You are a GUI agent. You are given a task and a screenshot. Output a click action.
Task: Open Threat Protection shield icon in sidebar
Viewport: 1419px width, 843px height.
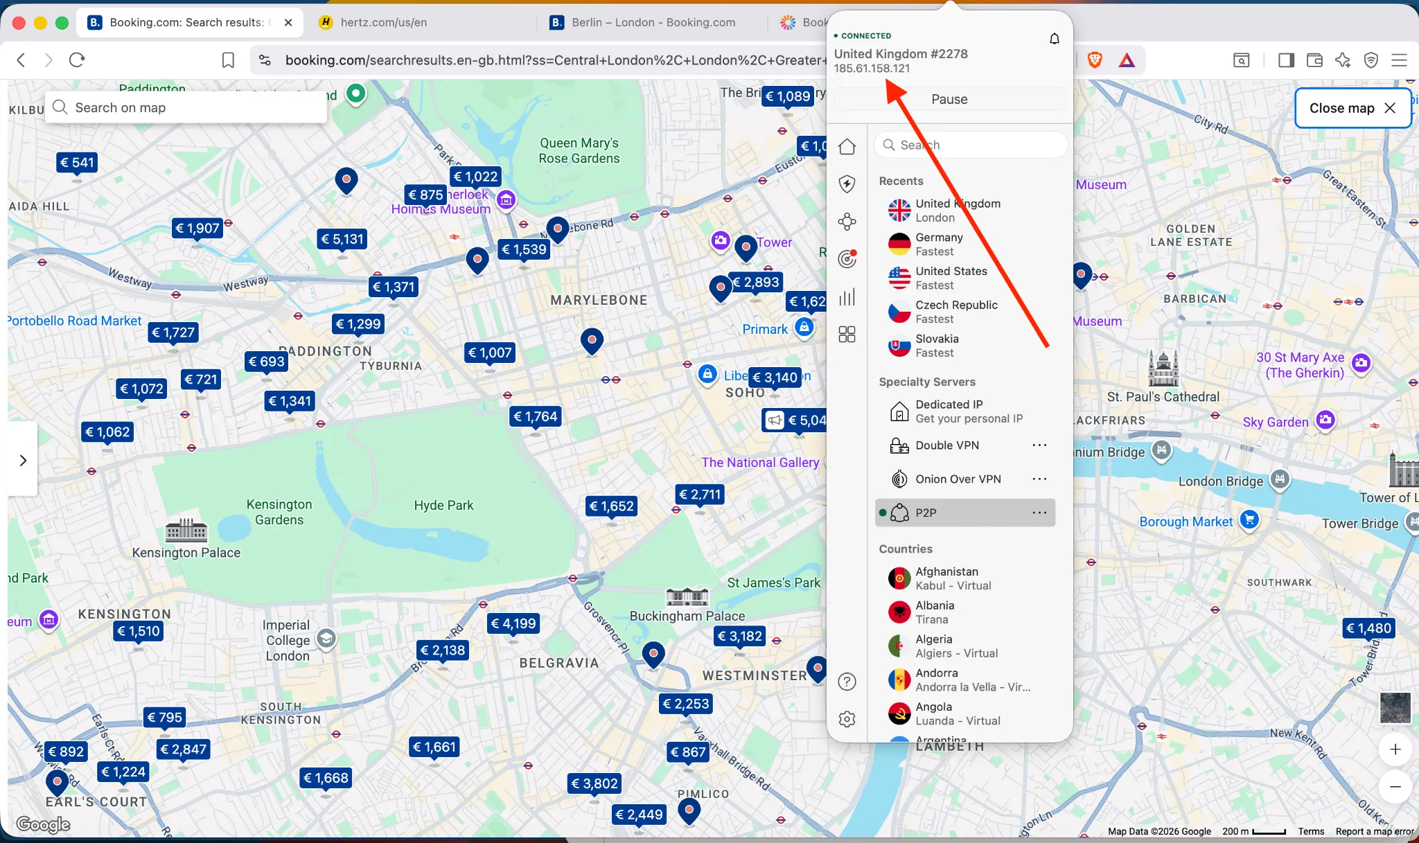click(847, 184)
